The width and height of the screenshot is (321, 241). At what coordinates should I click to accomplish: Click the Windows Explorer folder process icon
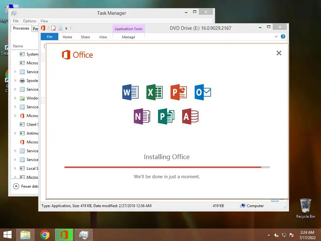[22, 98]
